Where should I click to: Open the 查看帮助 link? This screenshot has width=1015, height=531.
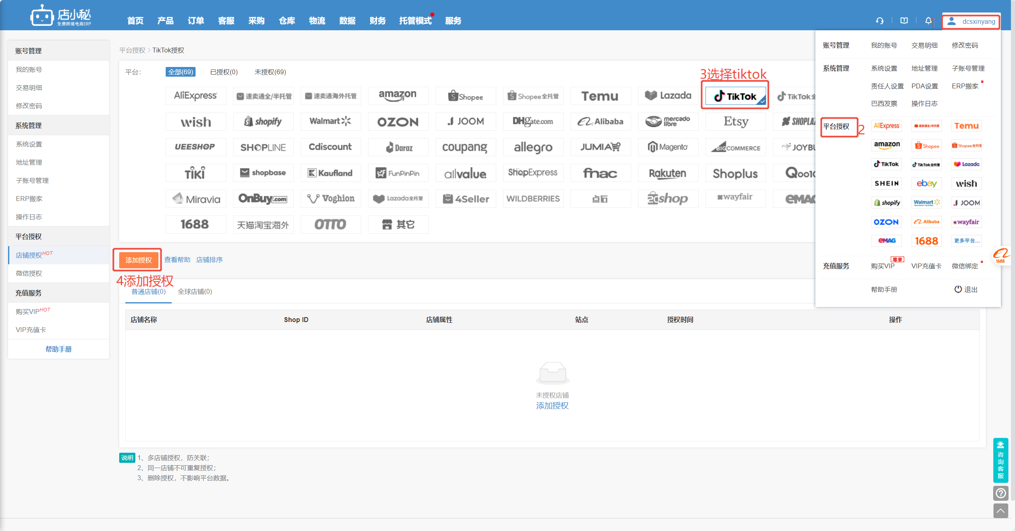click(177, 259)
